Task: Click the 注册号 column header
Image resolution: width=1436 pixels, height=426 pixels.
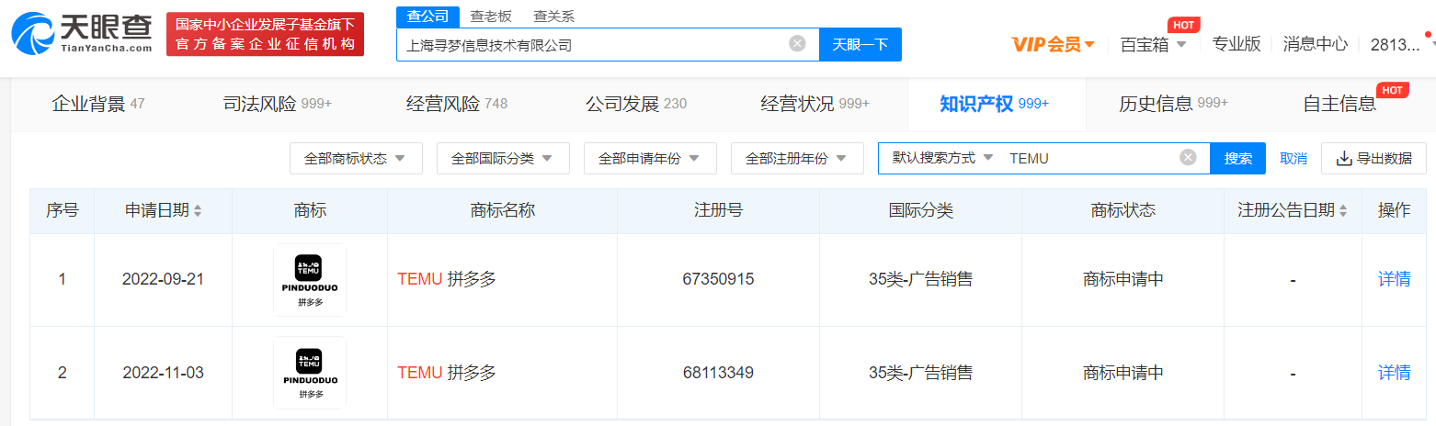Action: click(x=718, y=211)
